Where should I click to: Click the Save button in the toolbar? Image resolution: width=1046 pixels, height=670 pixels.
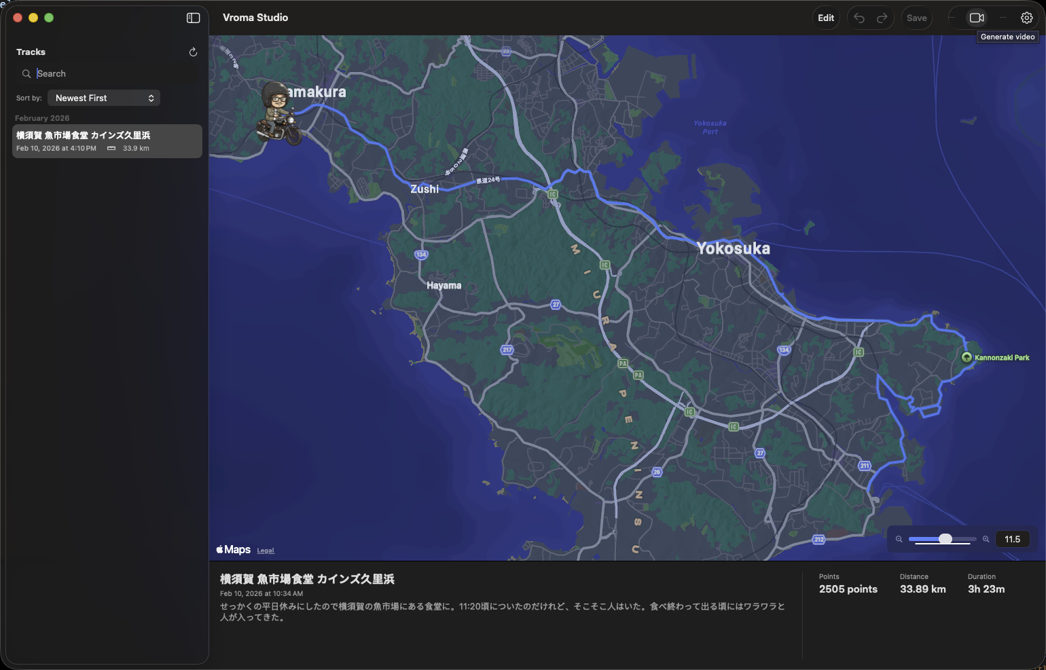[x=916, y=18]
